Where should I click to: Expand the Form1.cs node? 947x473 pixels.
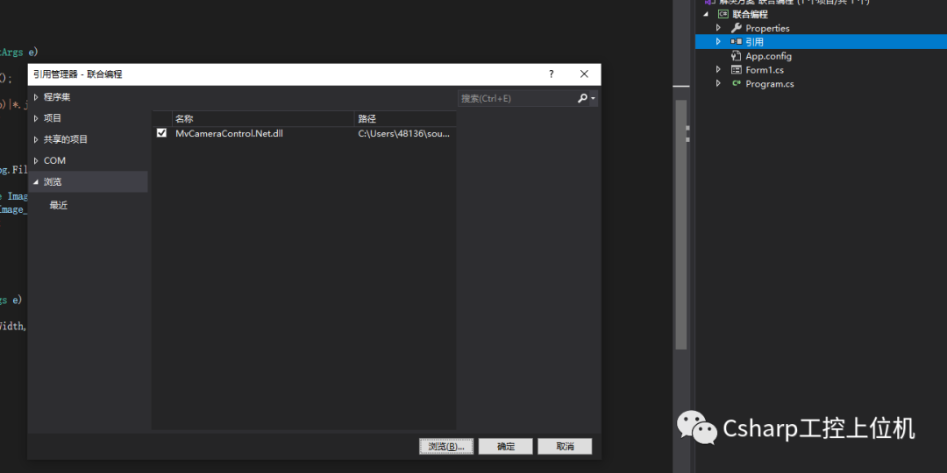(x=719, y=70)
